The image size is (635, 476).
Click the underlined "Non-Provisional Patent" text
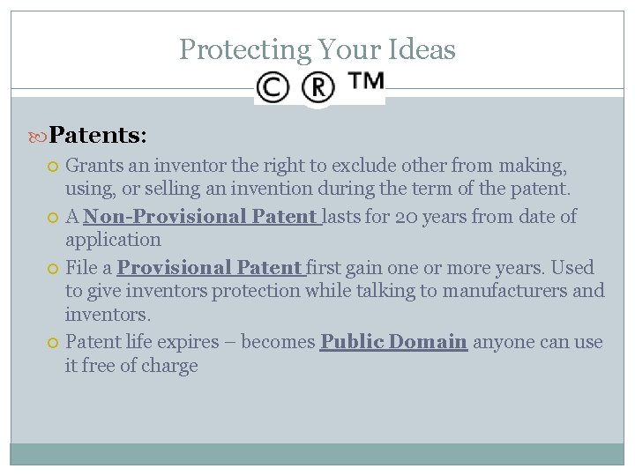(202, 216)
